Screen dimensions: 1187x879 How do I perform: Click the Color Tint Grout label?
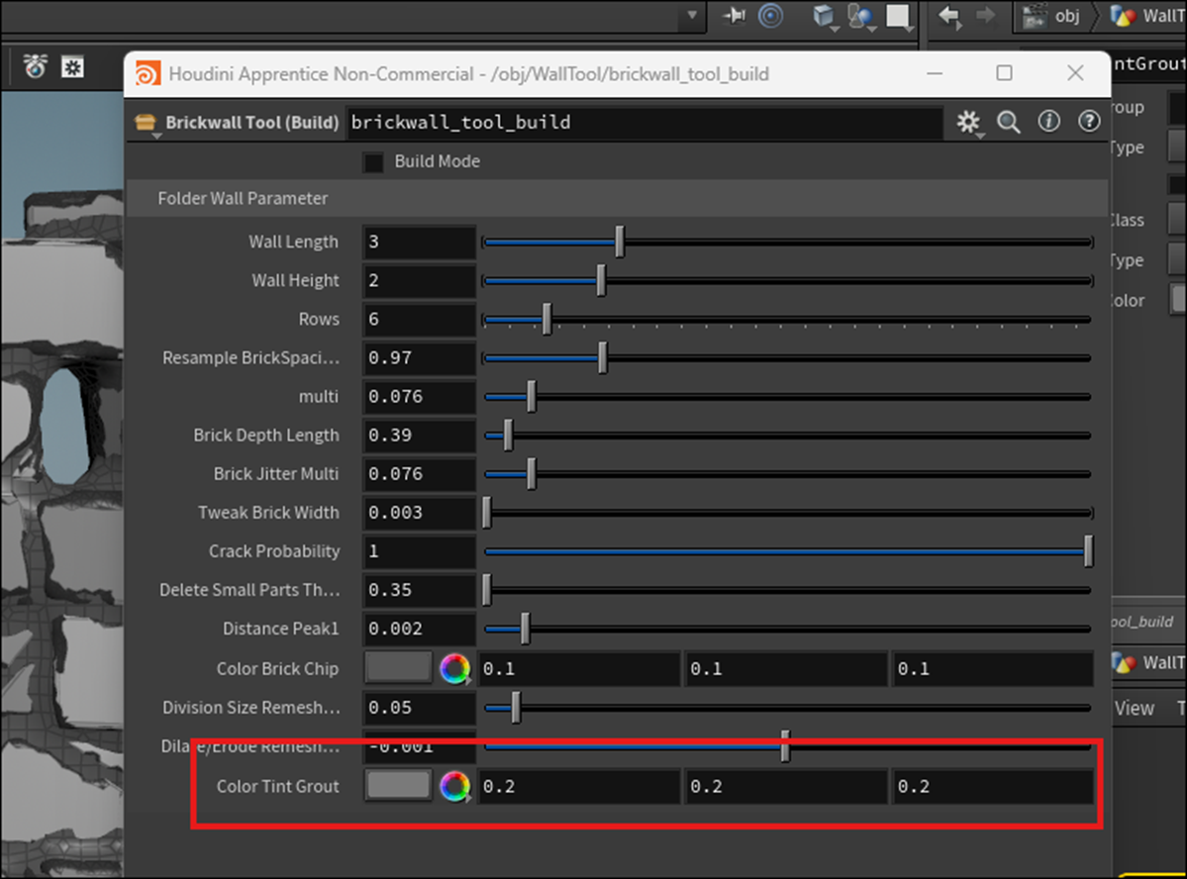point(278,787)
